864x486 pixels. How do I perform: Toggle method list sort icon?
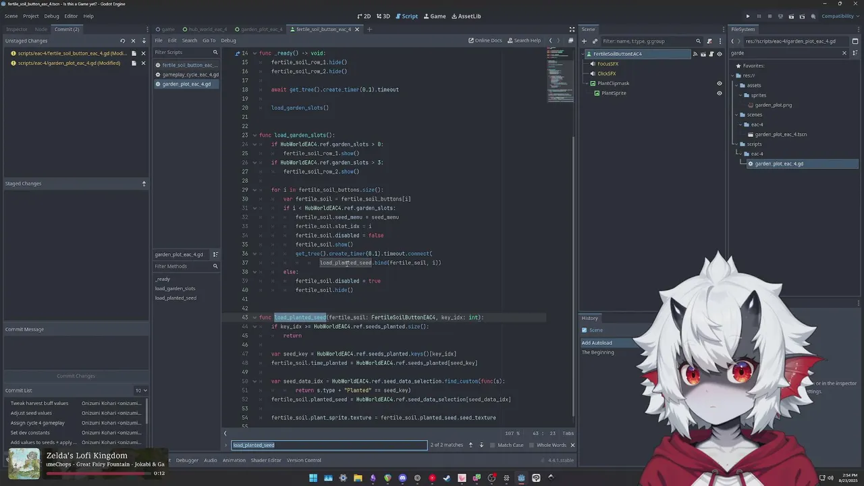pyautogui.click(x=215, y=254)
